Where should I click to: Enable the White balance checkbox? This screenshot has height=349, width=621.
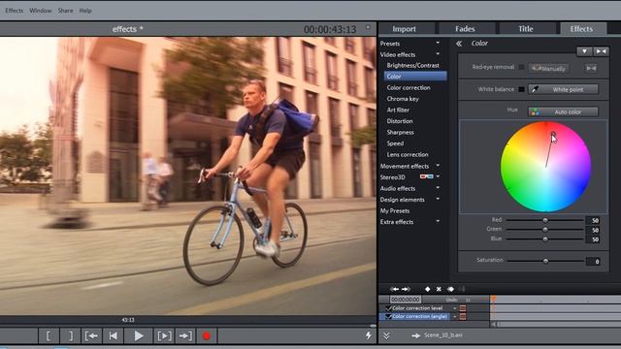(522, 89)
